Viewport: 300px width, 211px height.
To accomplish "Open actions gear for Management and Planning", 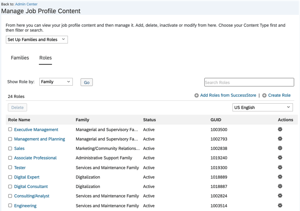I will pyautogui.click(x=280, y=139).
